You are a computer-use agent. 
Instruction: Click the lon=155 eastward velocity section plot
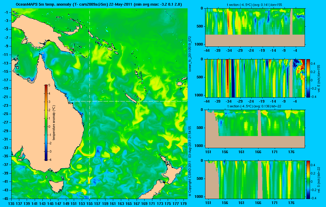coord(255,78)
